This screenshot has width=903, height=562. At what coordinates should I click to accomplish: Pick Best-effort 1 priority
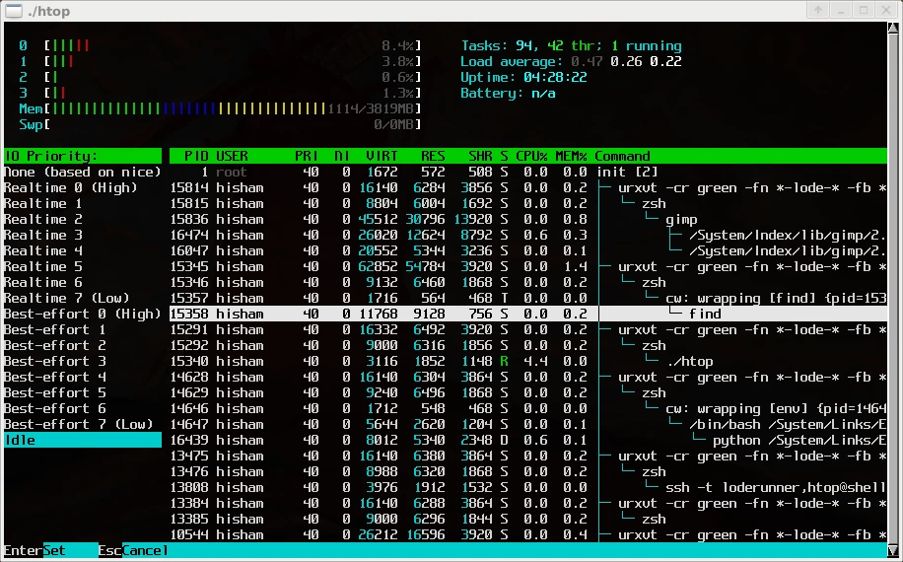(x=83, y=329)
